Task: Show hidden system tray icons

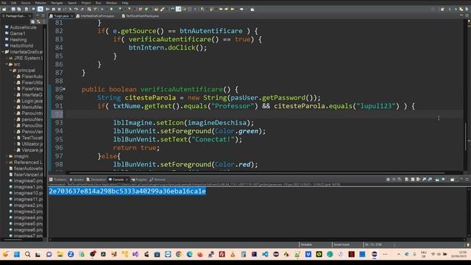Action: [x=399, y=254]
